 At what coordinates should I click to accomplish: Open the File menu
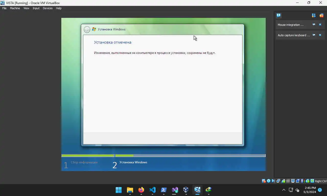(x=4, y=8)
